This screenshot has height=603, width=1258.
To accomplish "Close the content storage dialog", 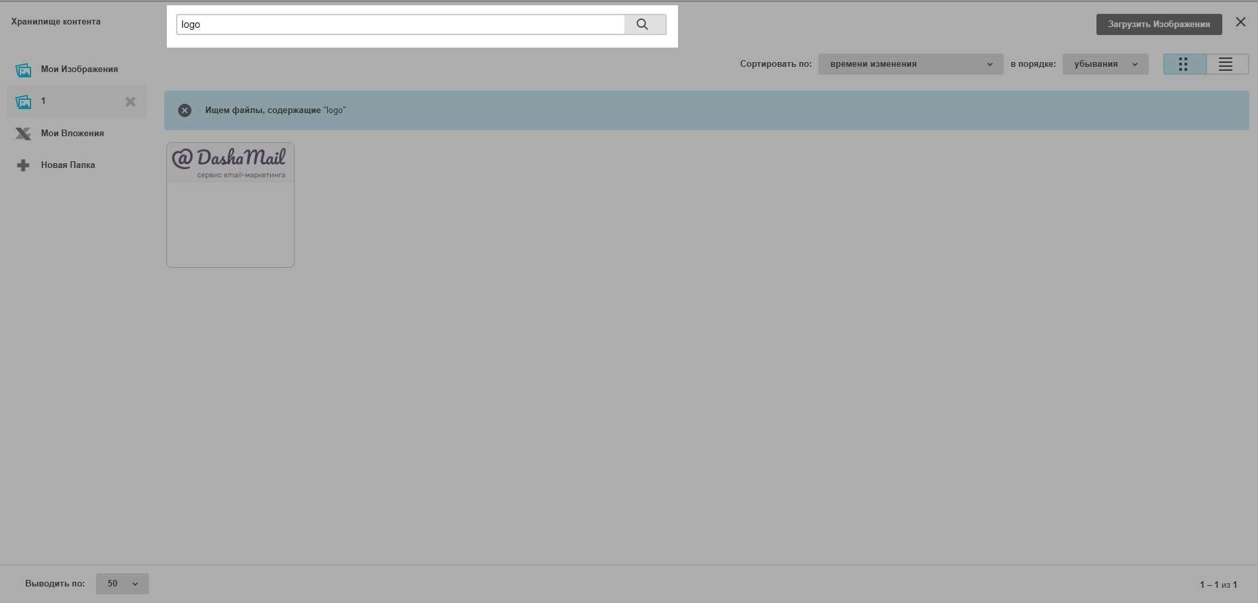I will pos(1240,22).
